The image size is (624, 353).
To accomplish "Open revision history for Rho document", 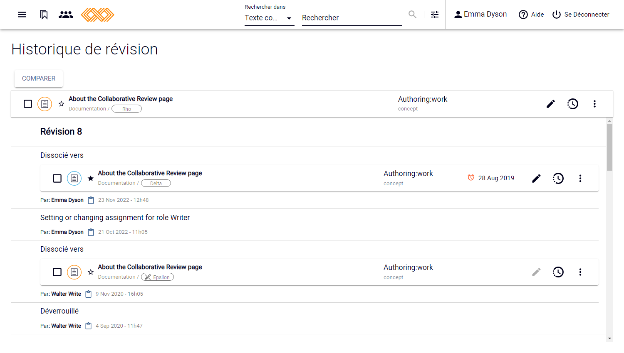I will click(573, 104).
